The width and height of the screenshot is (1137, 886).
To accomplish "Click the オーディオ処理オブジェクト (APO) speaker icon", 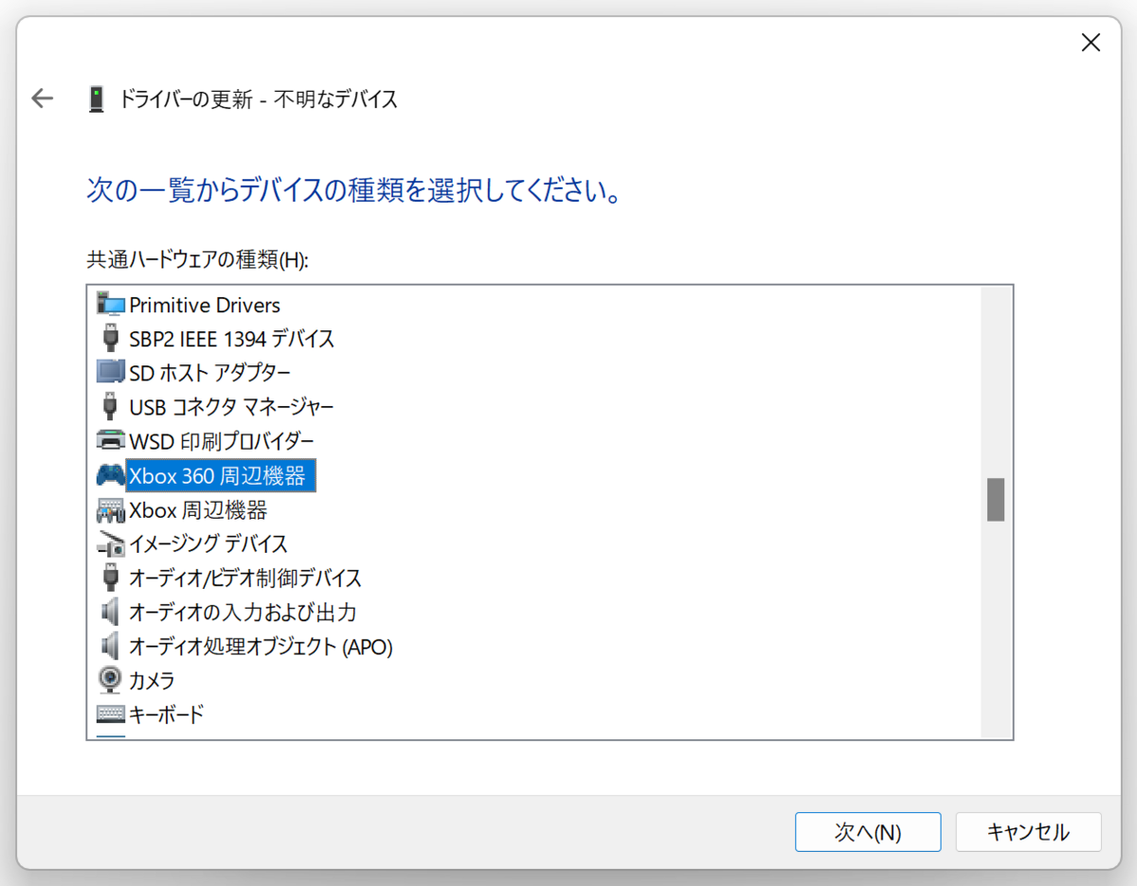I will [x=111, y=646].
